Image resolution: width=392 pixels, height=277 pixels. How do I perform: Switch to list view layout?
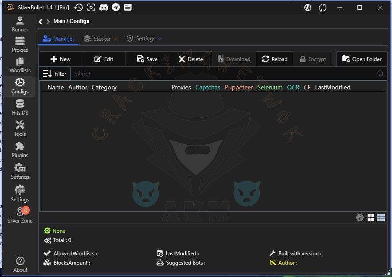coord(381,217)
